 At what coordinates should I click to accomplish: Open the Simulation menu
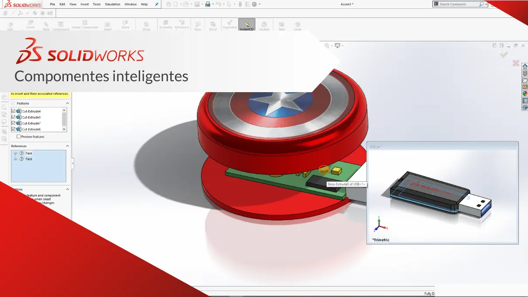tap(113, 4)
